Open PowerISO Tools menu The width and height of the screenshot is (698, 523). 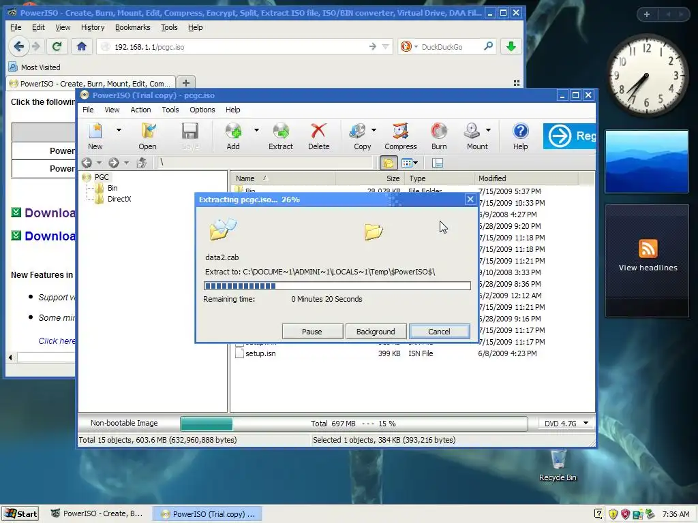(x=170, y=110)
